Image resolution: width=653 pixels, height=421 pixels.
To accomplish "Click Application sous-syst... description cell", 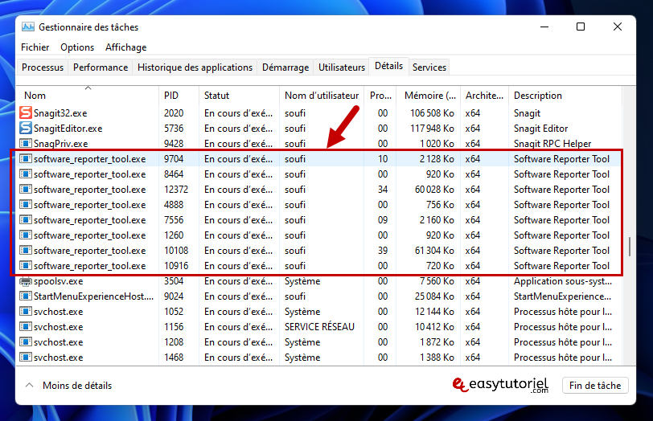I will click(563, 281).
